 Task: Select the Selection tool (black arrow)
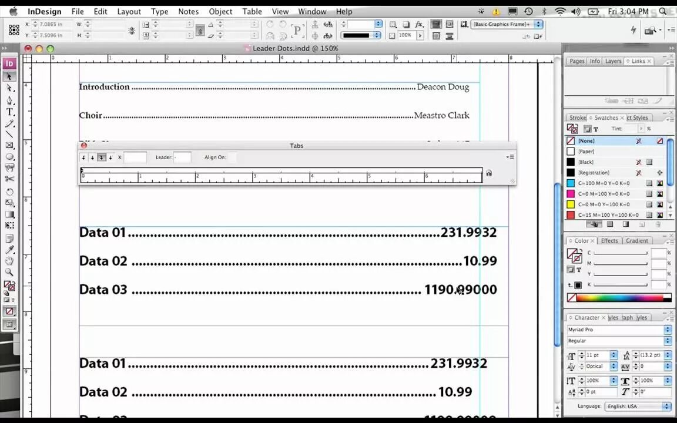pyautogui.click(x=9, y=77)
